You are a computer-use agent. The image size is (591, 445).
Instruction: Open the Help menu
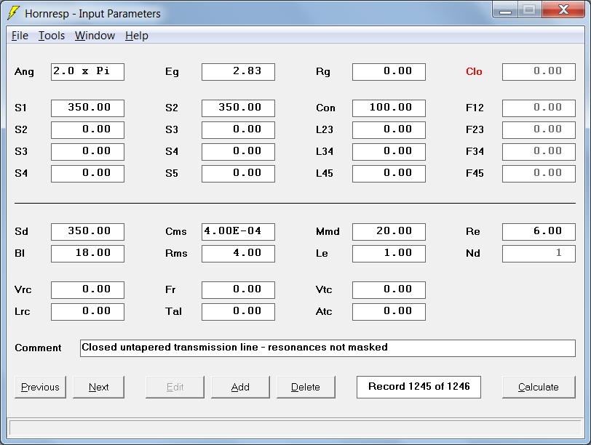tap(136, 36)
